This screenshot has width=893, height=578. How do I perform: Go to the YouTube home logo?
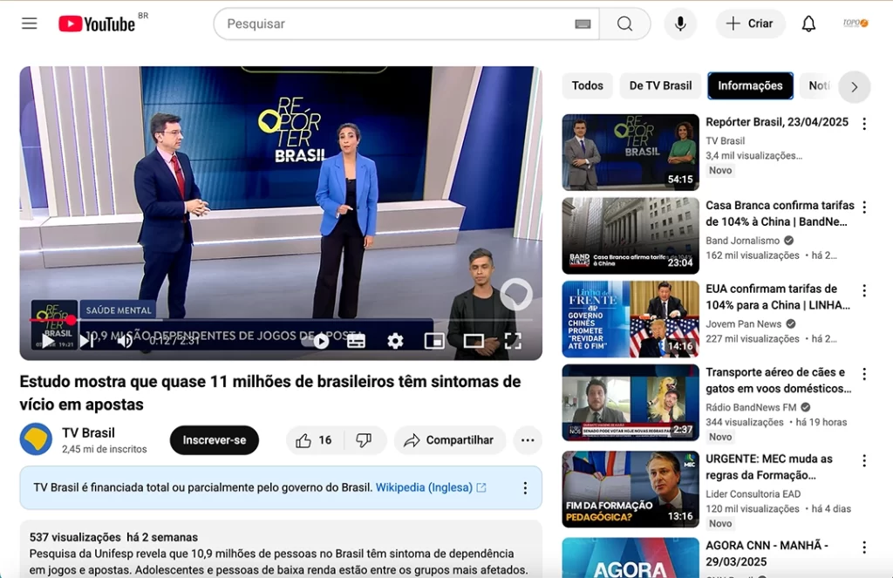(x=97, y=24)
